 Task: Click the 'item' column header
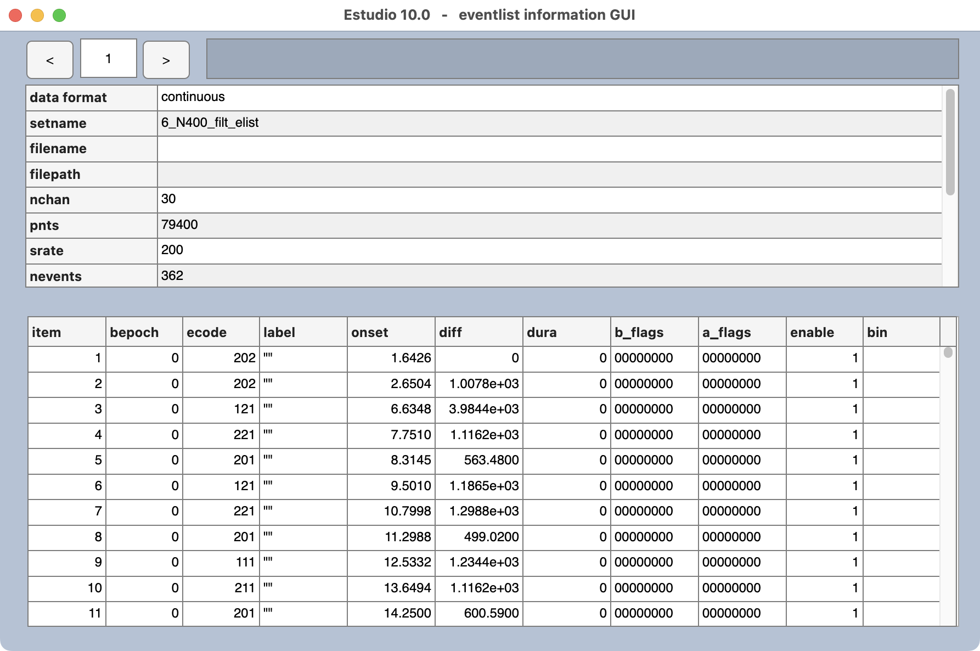click(67, 332)
